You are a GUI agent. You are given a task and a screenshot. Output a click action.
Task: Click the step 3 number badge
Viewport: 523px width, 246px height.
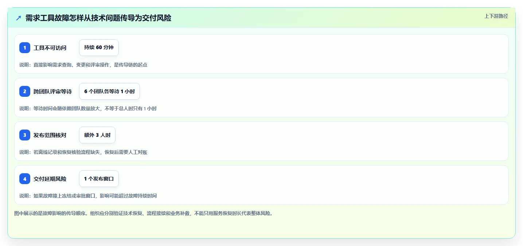(25, 135)
